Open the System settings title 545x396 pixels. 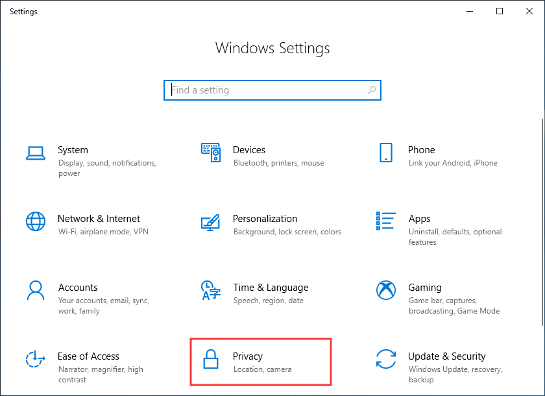click(73, 150)
